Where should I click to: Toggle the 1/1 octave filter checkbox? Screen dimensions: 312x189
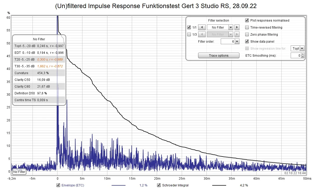189,27
